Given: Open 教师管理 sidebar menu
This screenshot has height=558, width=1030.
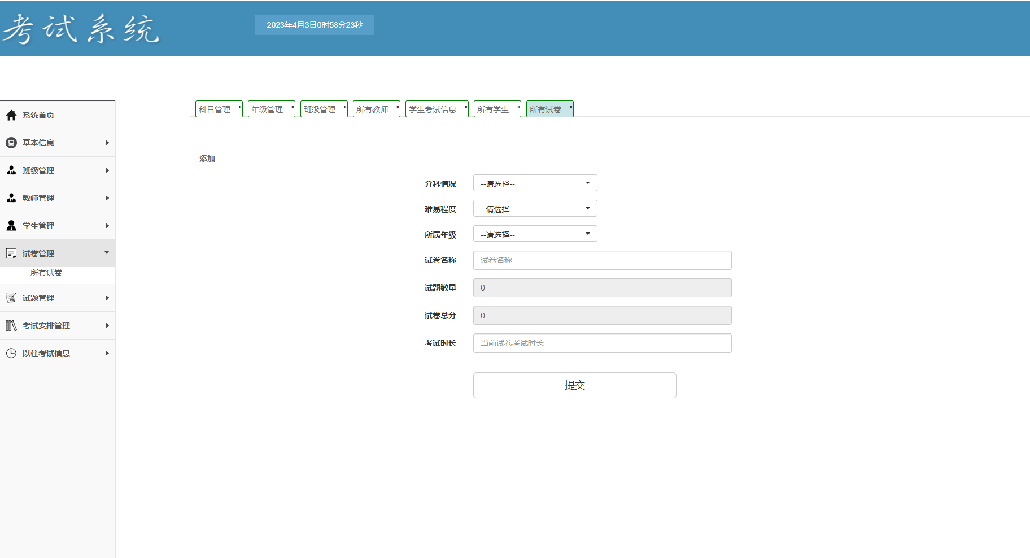Looking at the screenshot, I should coord(58,198).
